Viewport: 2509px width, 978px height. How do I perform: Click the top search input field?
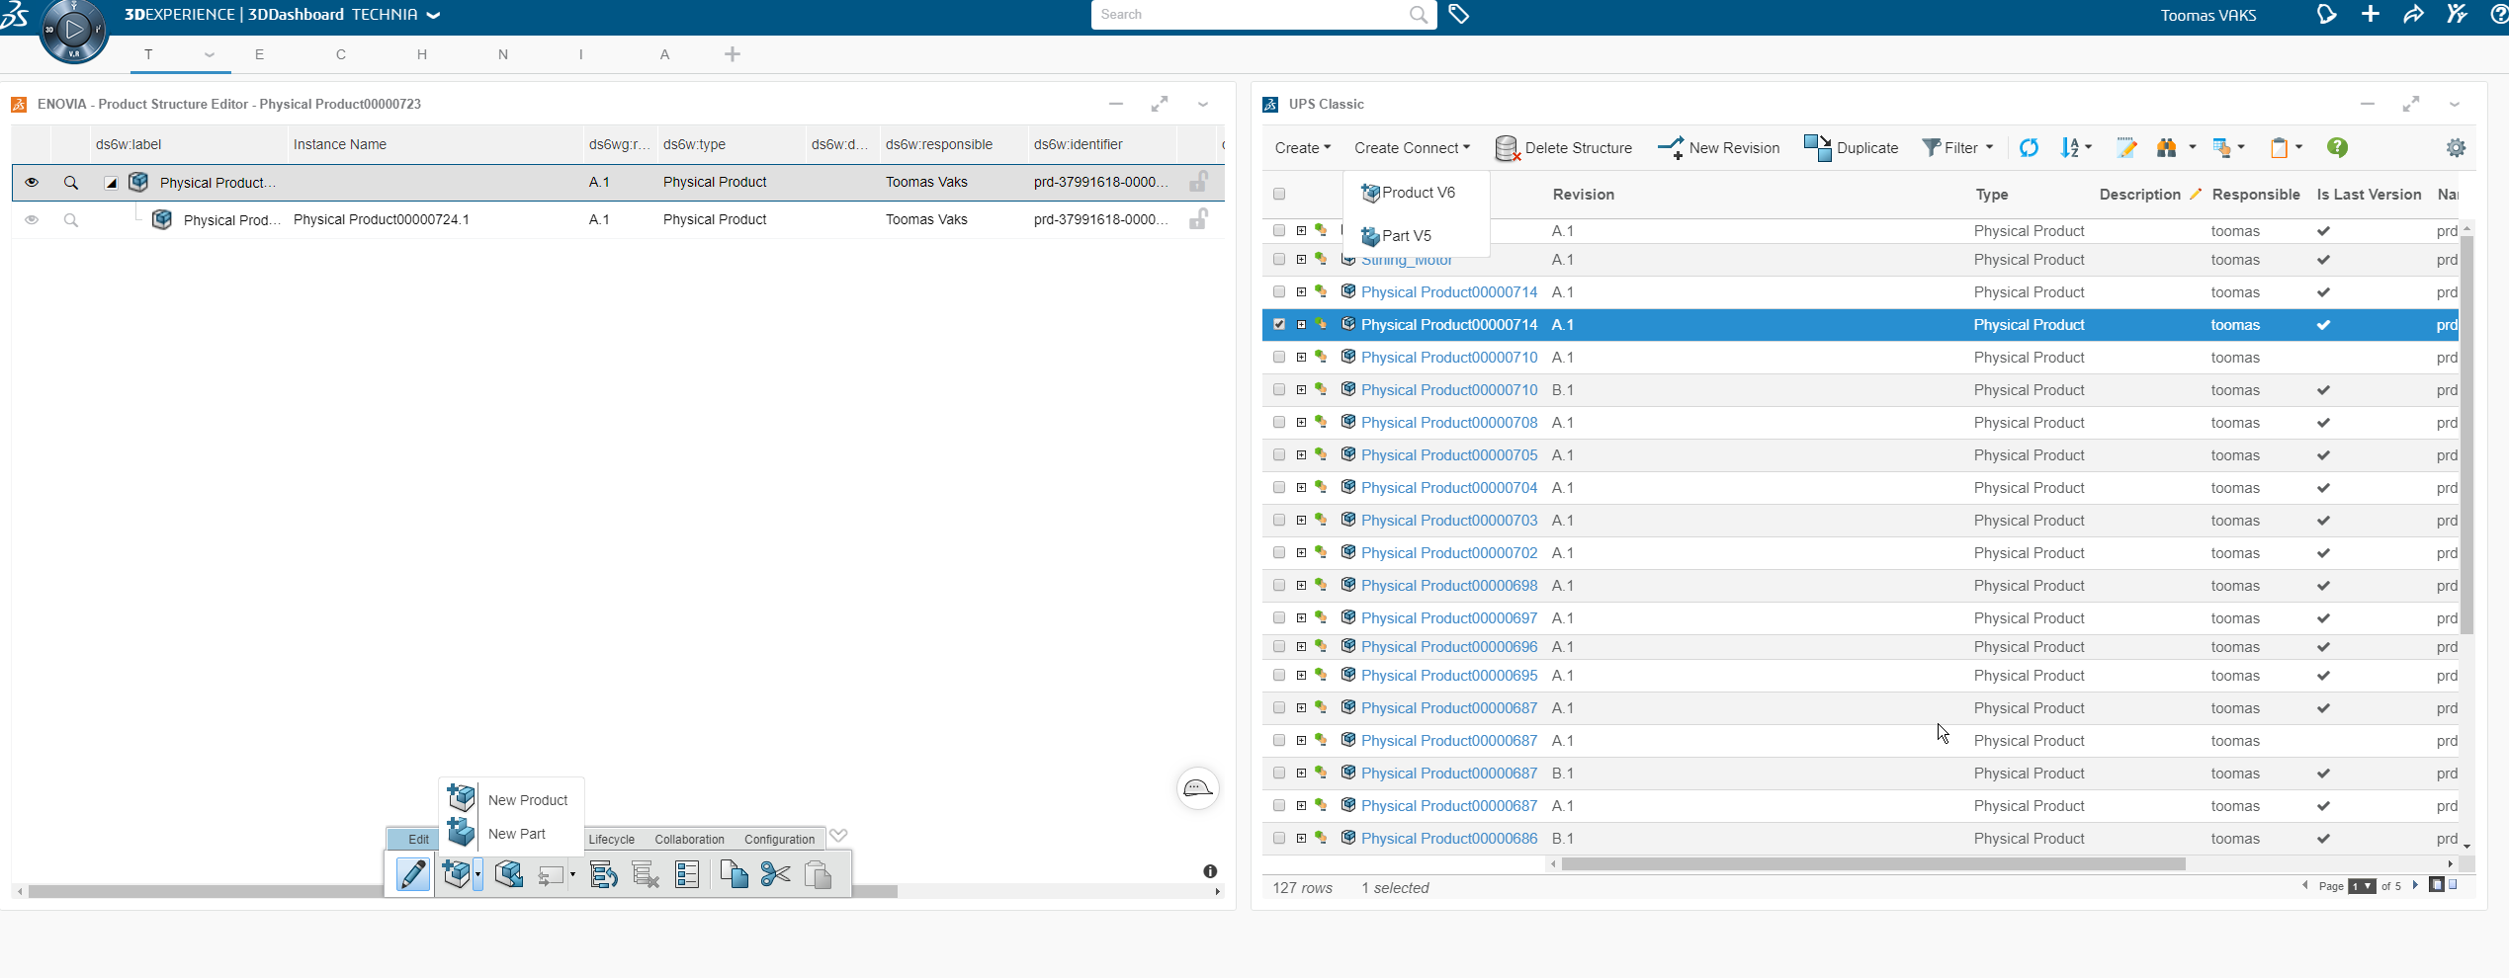click(x=1251, y=15)
